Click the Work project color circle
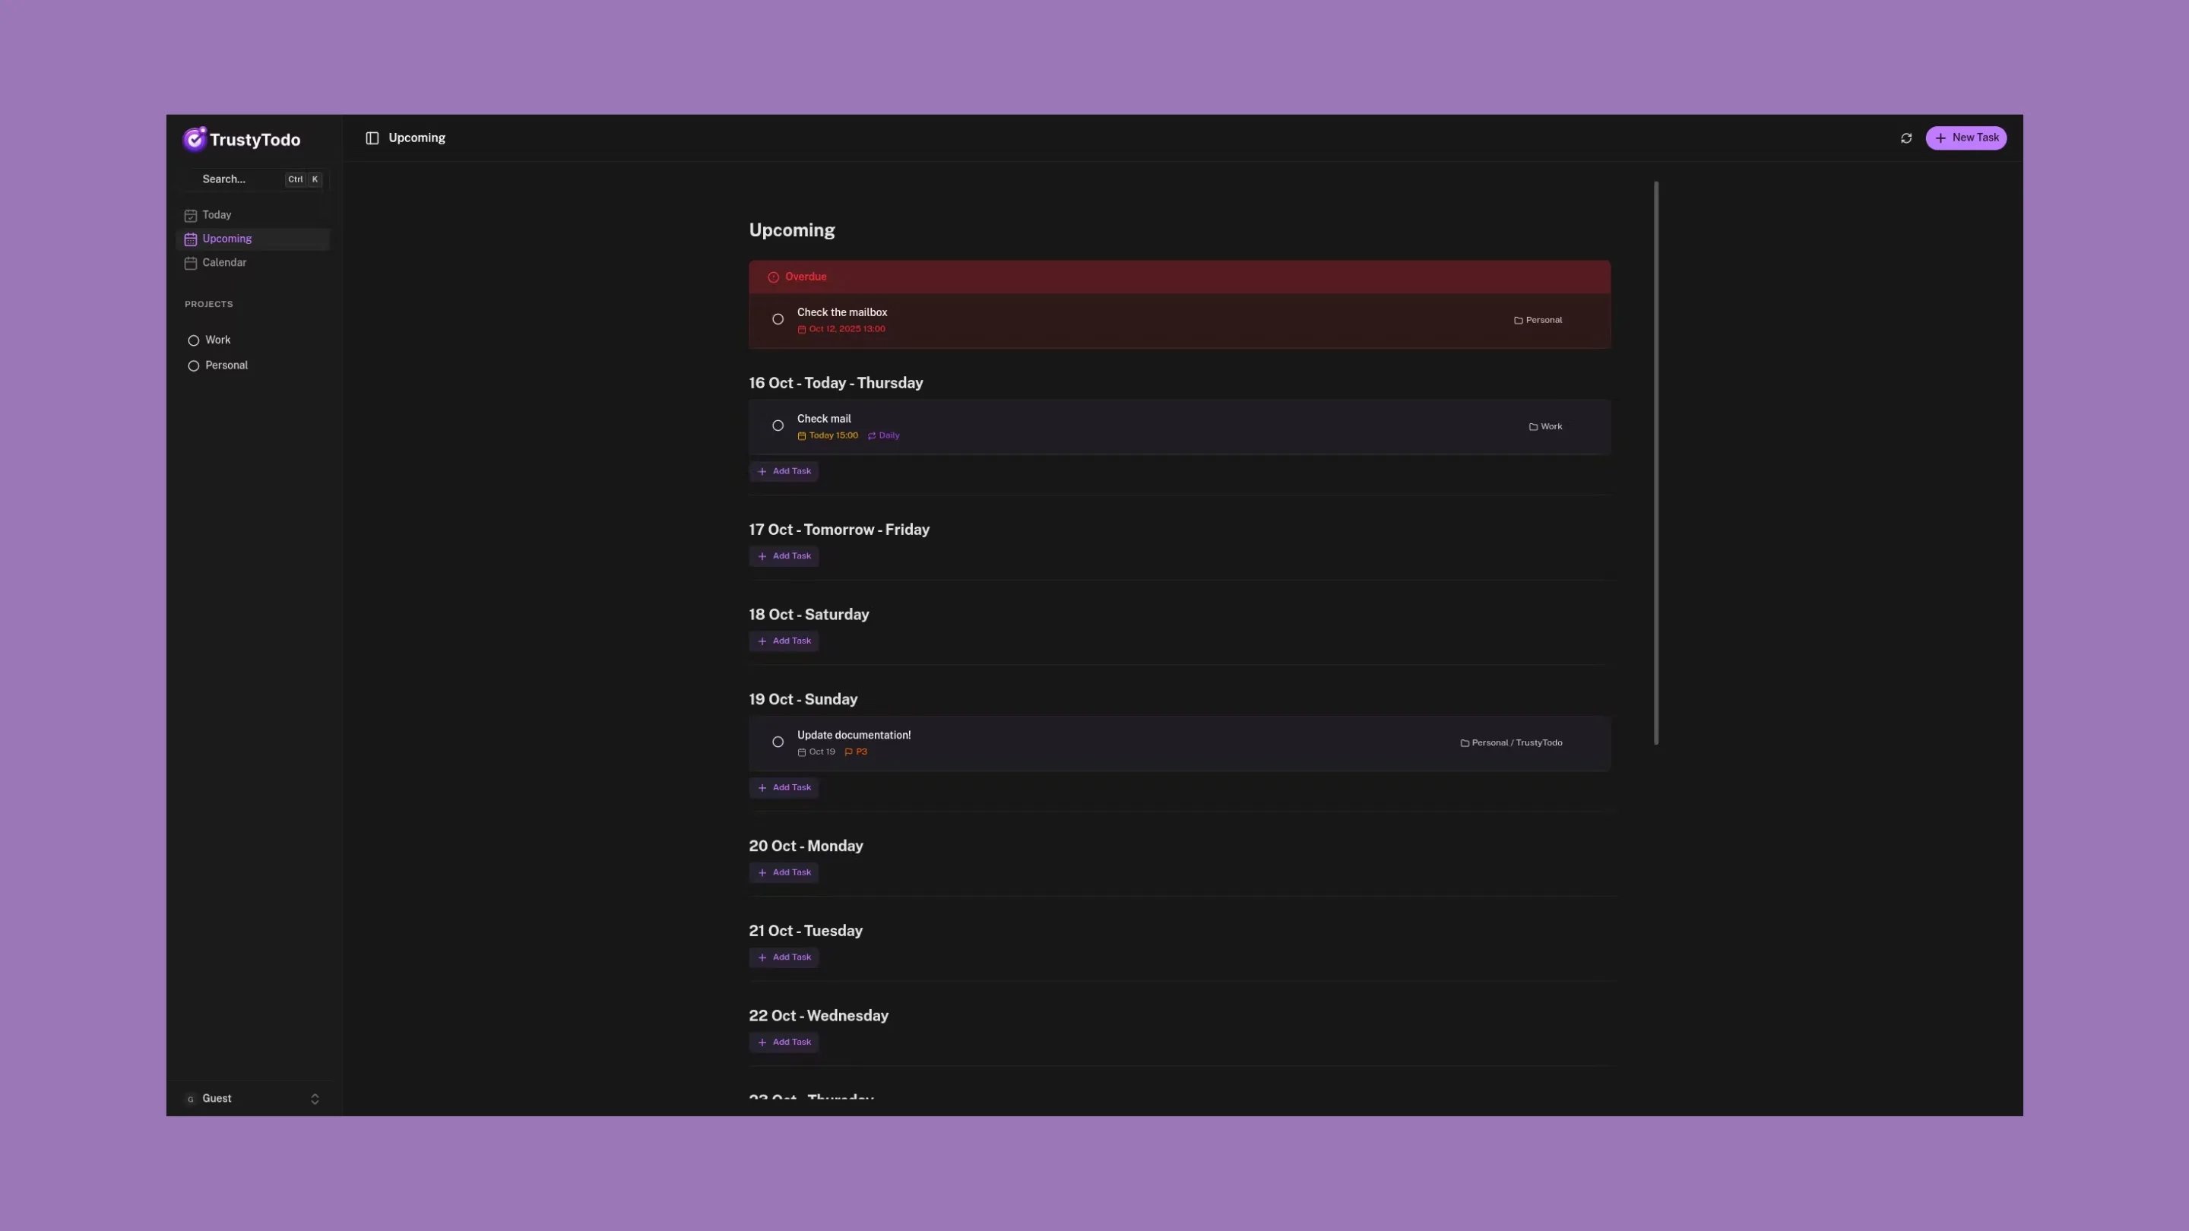2189x1231 pixels. pos(194,340)
